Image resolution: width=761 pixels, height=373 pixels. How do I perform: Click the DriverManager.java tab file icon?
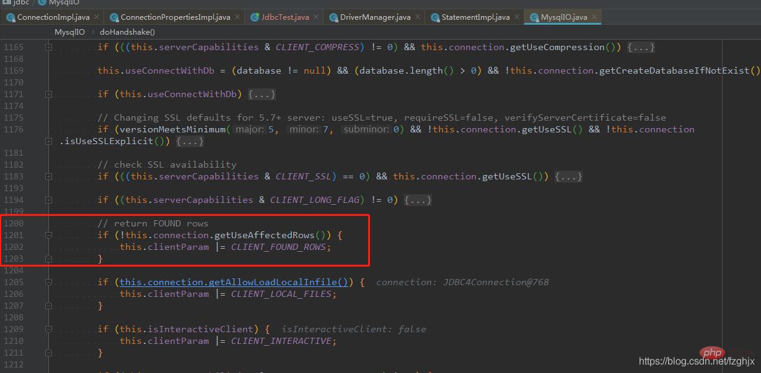tap(333, 17)
